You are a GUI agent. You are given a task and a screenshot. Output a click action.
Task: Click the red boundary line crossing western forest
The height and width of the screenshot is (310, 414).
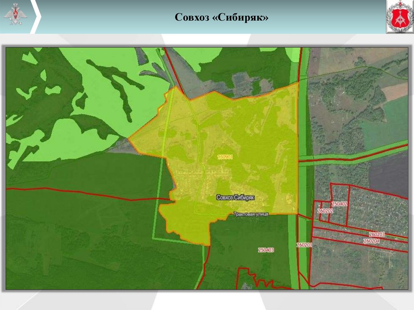87,193
